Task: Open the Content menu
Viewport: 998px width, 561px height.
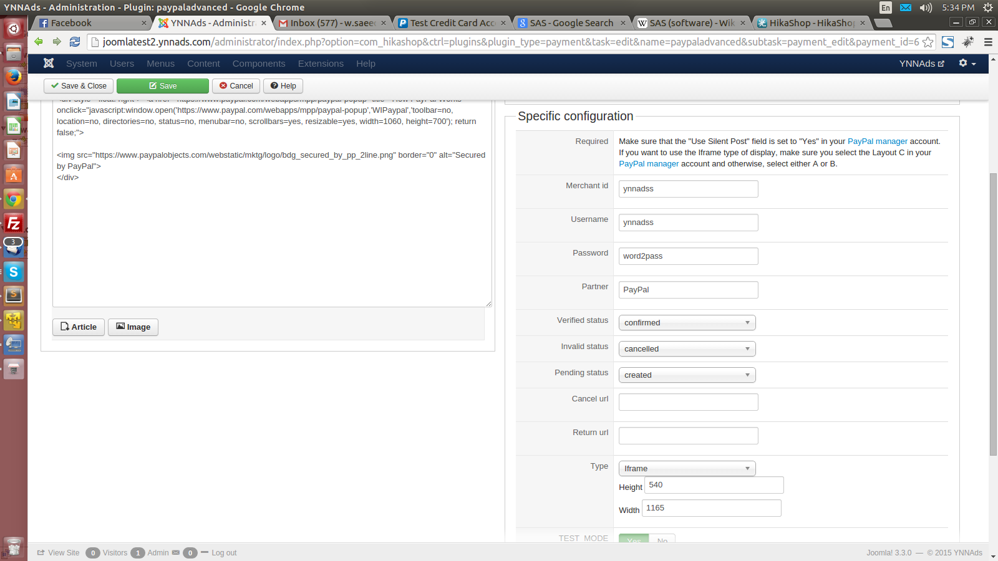Action: coord(203,64)
